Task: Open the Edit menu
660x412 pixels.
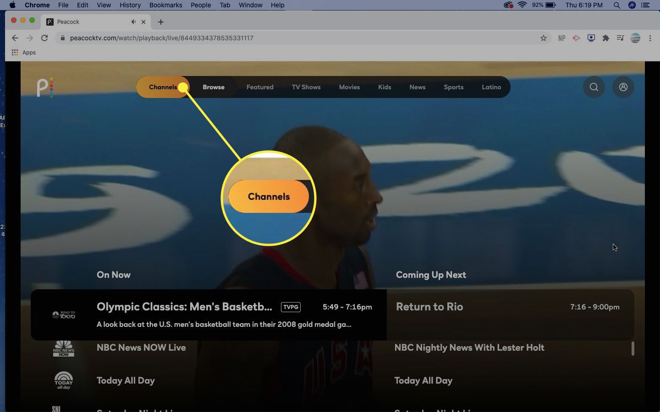Action: pos(82,5)
